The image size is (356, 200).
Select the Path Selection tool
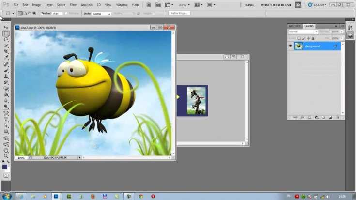point(6,125)
